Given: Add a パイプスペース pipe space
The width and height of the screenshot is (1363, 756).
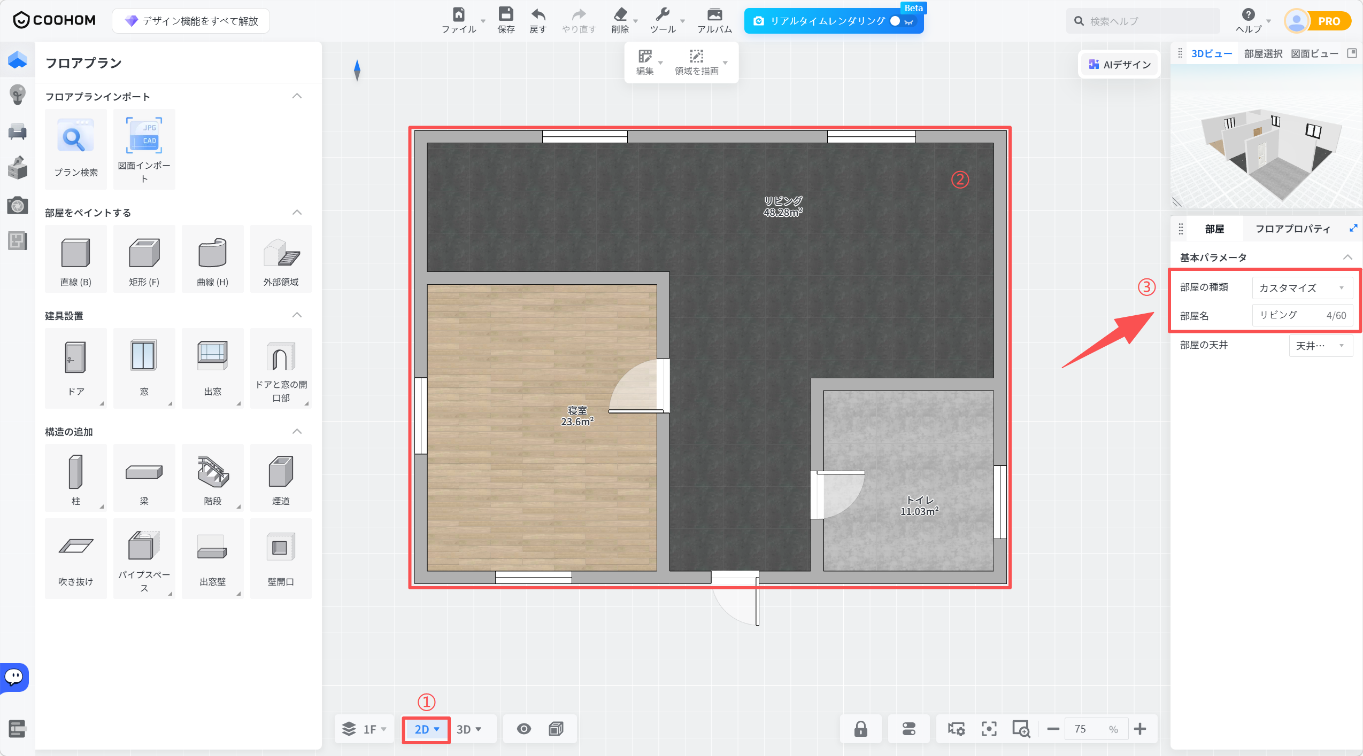Looking at the screenshot, I should pyautogui.click(x=144, y=558).
